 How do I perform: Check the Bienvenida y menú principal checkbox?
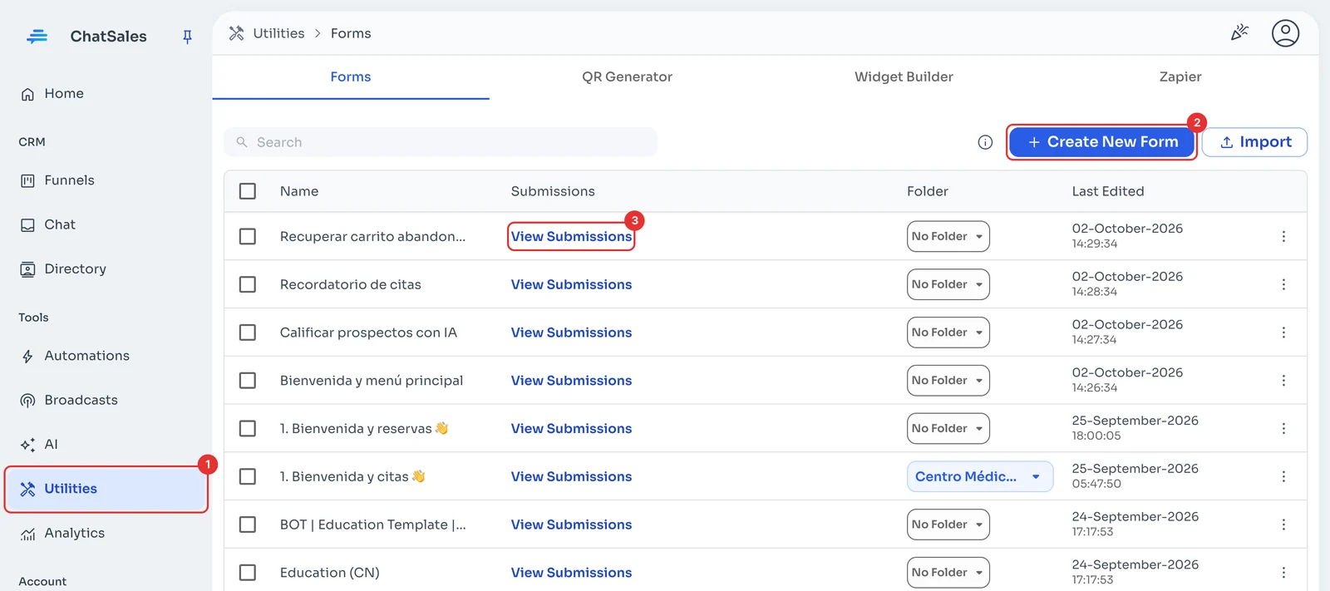248,380
